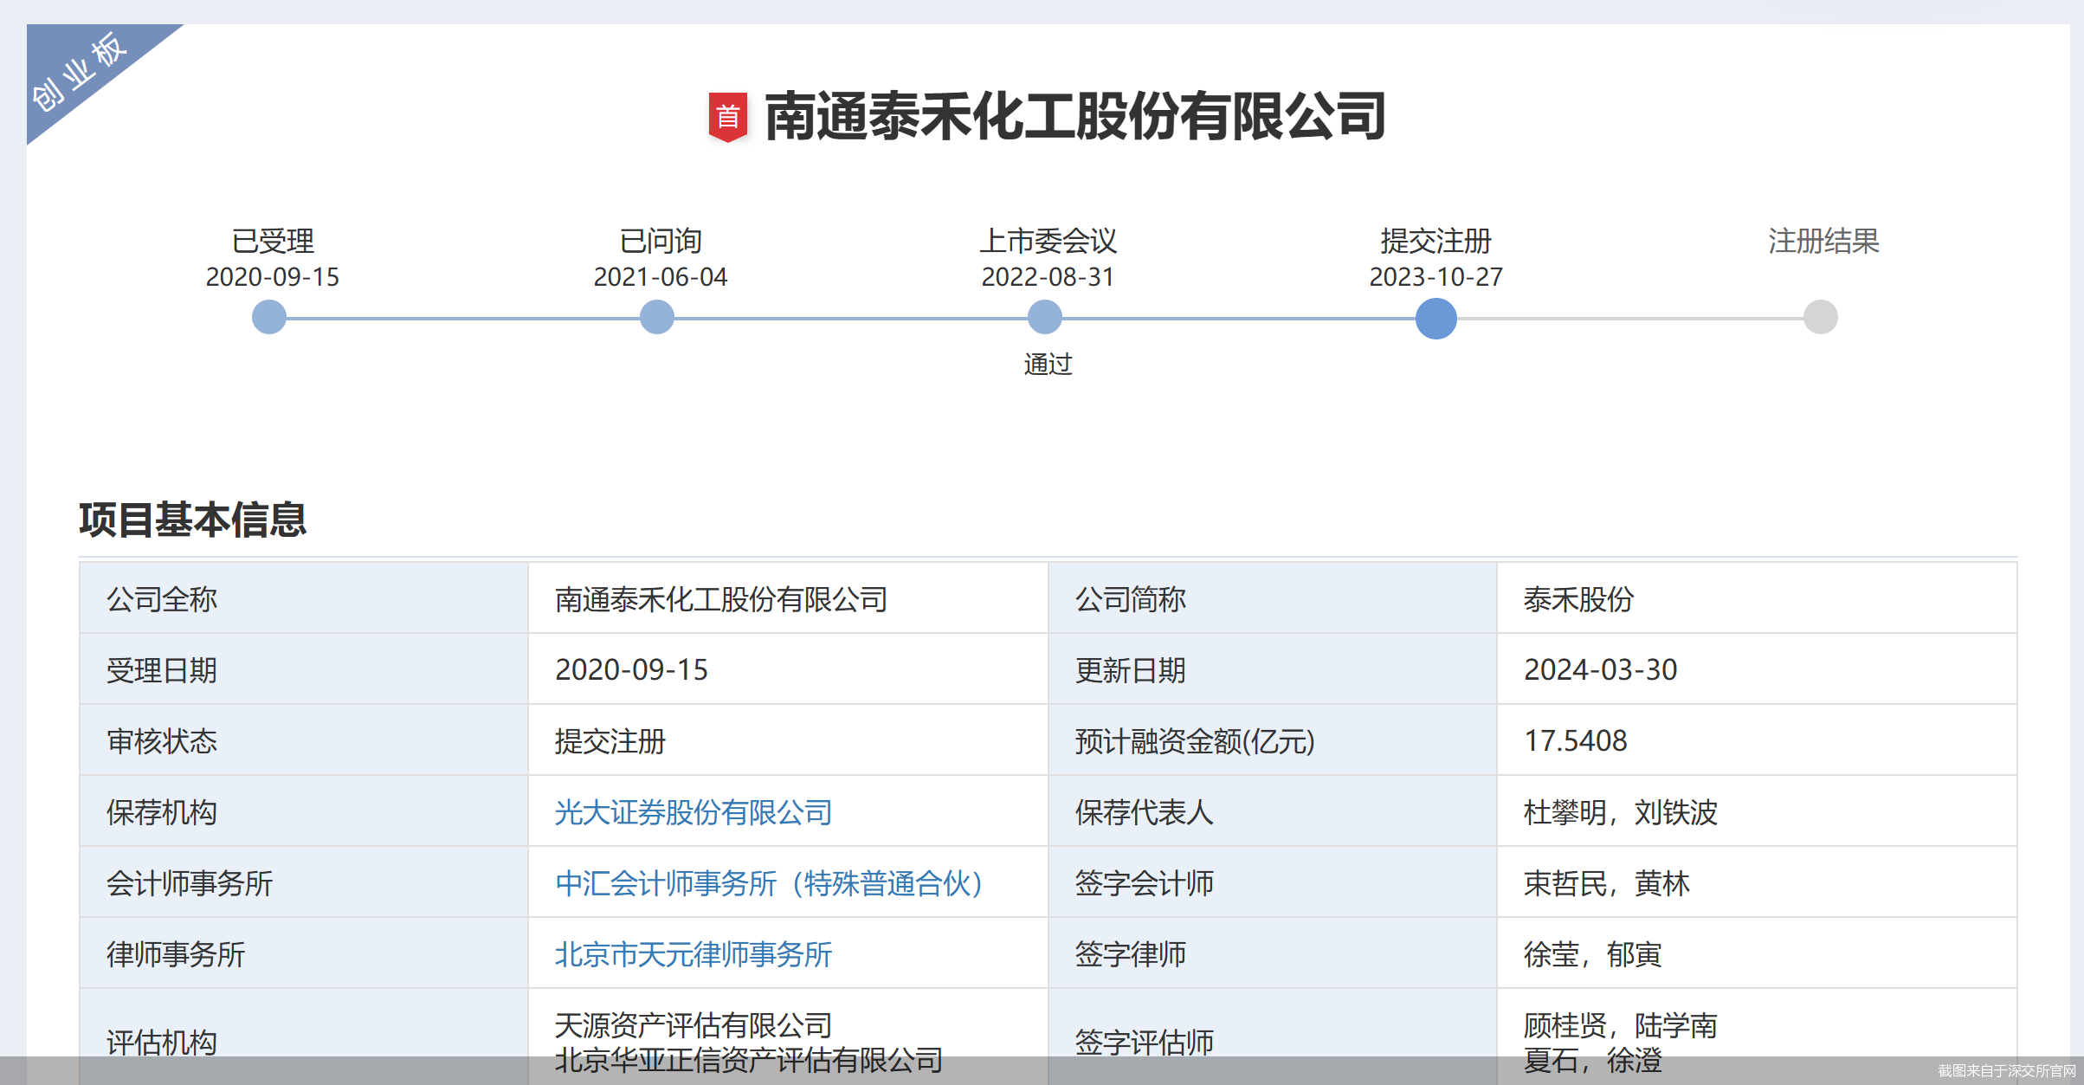2084x1085 pixels.
Task: Click the appraiser 天源资产评估有限公司
Action: (x=694, y=1025)
